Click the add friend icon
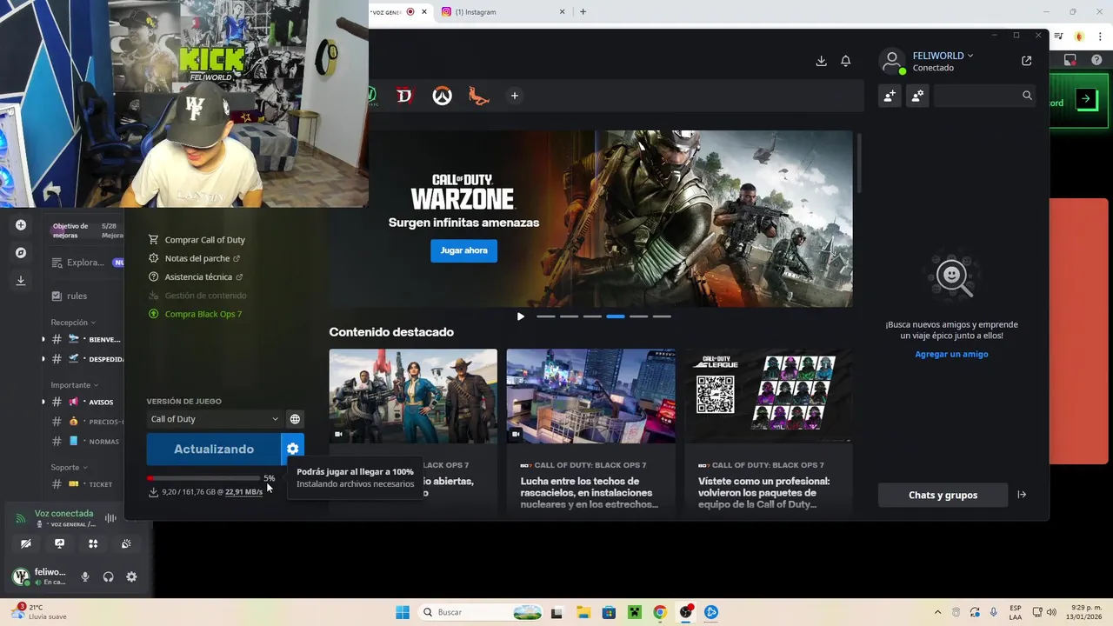The image size is (1113, 626). pos(890,96)
